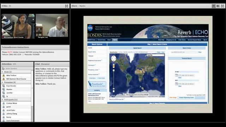Click host icon beside Mike Toillion
This screenshot has height=127, width=226.
click(4, 75)
